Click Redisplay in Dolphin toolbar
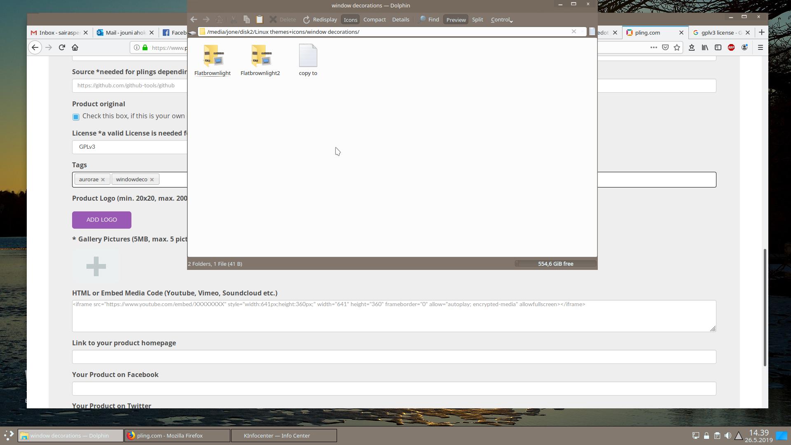791x445 pixels. click(320, 19)
